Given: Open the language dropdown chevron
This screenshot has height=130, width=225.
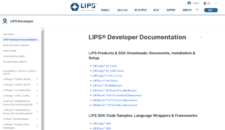Looking at the screenshot, I should 216,3.
